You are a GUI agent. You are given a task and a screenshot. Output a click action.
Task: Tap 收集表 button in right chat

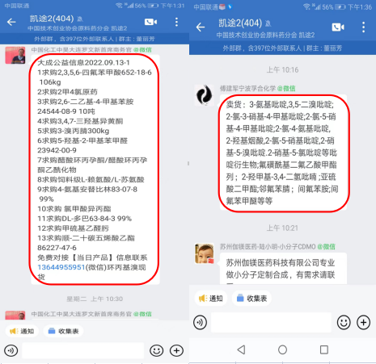(251, 299)
